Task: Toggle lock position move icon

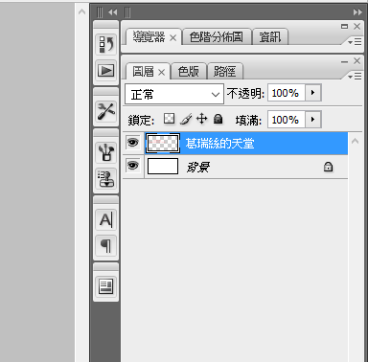Action: coord(201,119)
